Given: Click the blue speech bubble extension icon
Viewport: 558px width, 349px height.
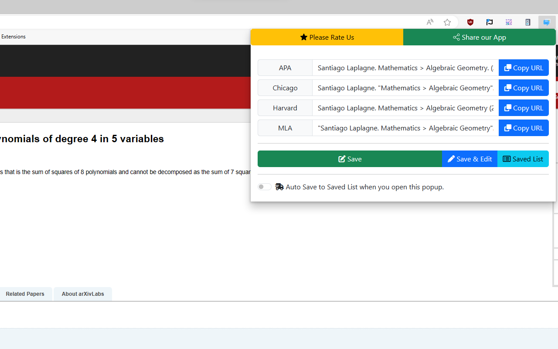Looking at the screenshot, I should point(547,22).
